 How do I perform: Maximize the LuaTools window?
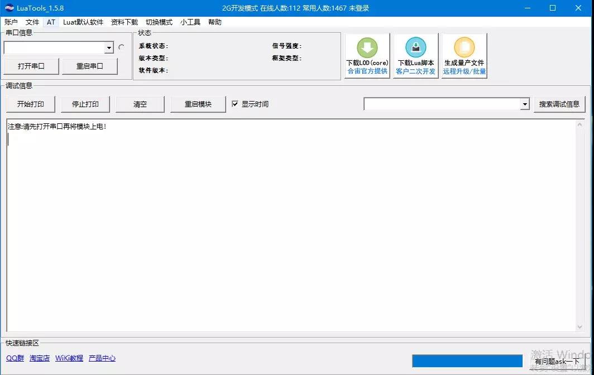pyautogui.click(x=553, y=8)
